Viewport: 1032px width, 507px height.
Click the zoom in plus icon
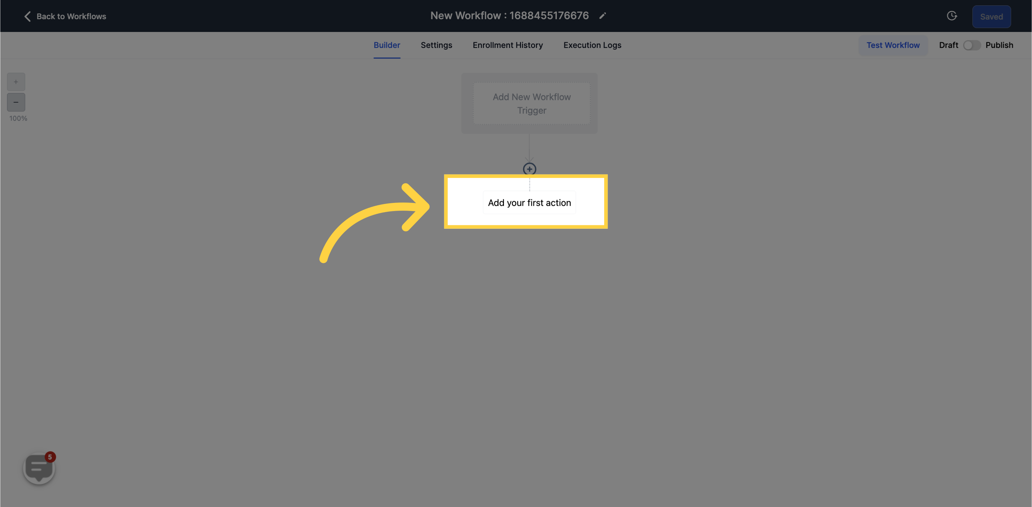tap(16, 82)
